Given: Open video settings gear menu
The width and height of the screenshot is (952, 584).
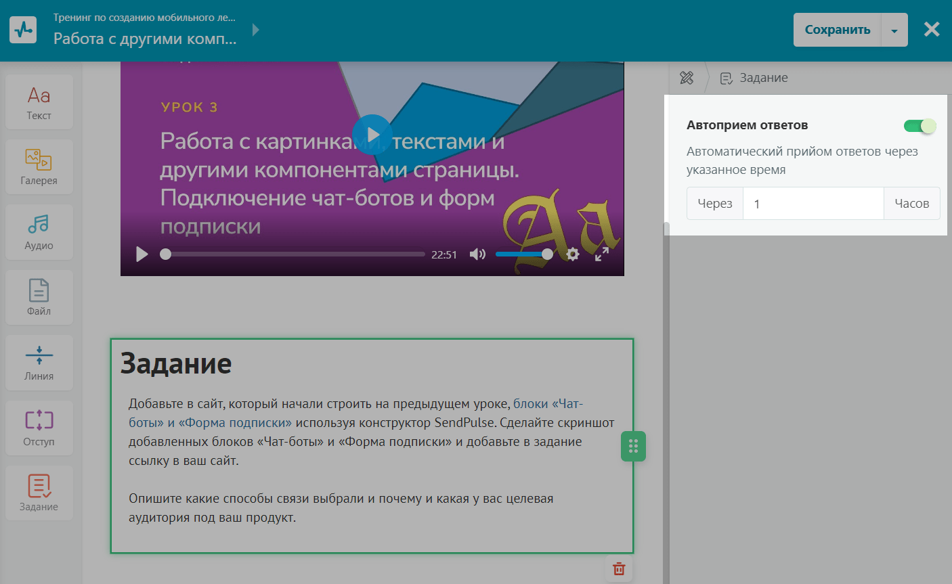Looking at the screenshot, I should click(573, 254).
